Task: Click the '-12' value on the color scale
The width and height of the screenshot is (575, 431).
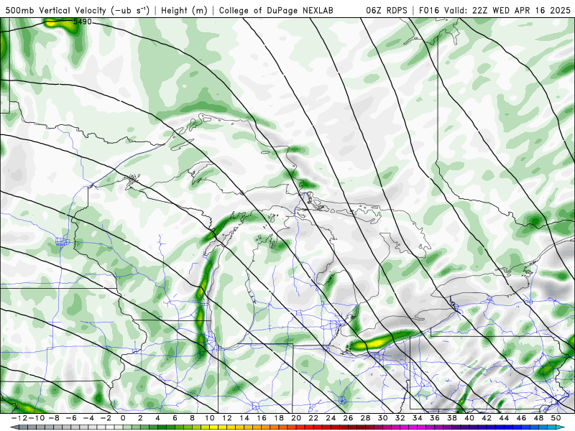Action: 19,418
